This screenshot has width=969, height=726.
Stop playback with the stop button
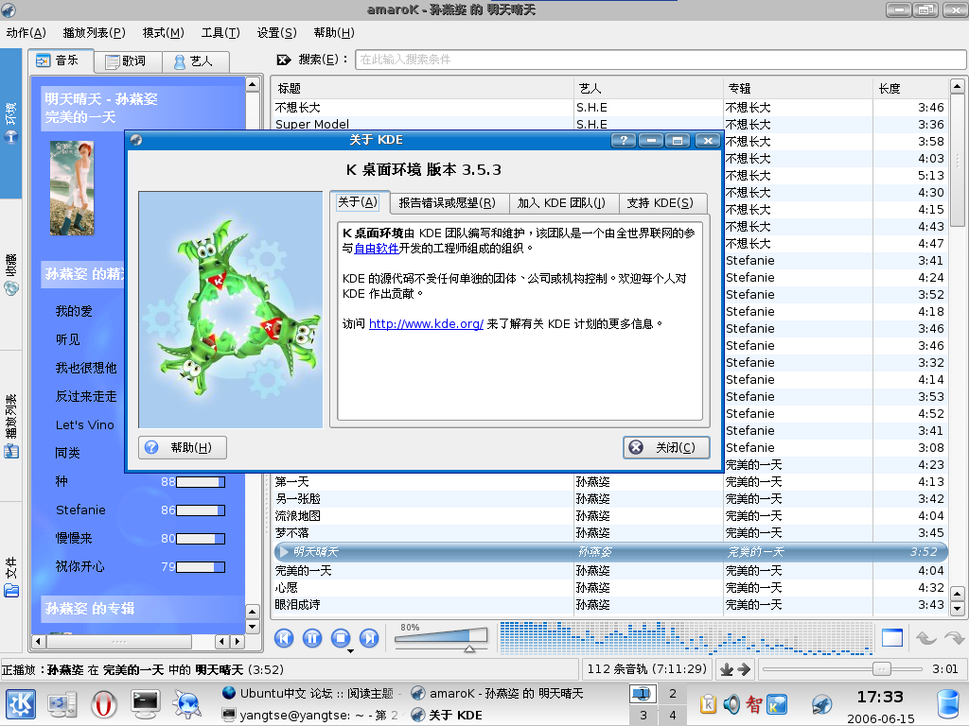click(341, 638)
